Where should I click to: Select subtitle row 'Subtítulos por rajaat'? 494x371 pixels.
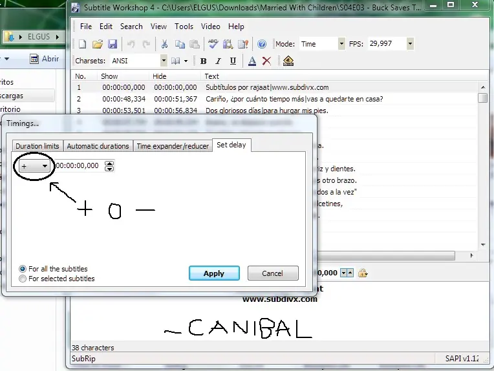coord(275,87)
